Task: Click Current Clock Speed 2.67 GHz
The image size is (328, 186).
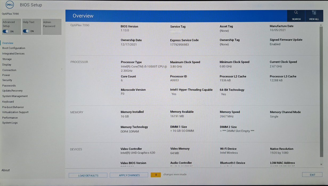Action: (276, 66)
